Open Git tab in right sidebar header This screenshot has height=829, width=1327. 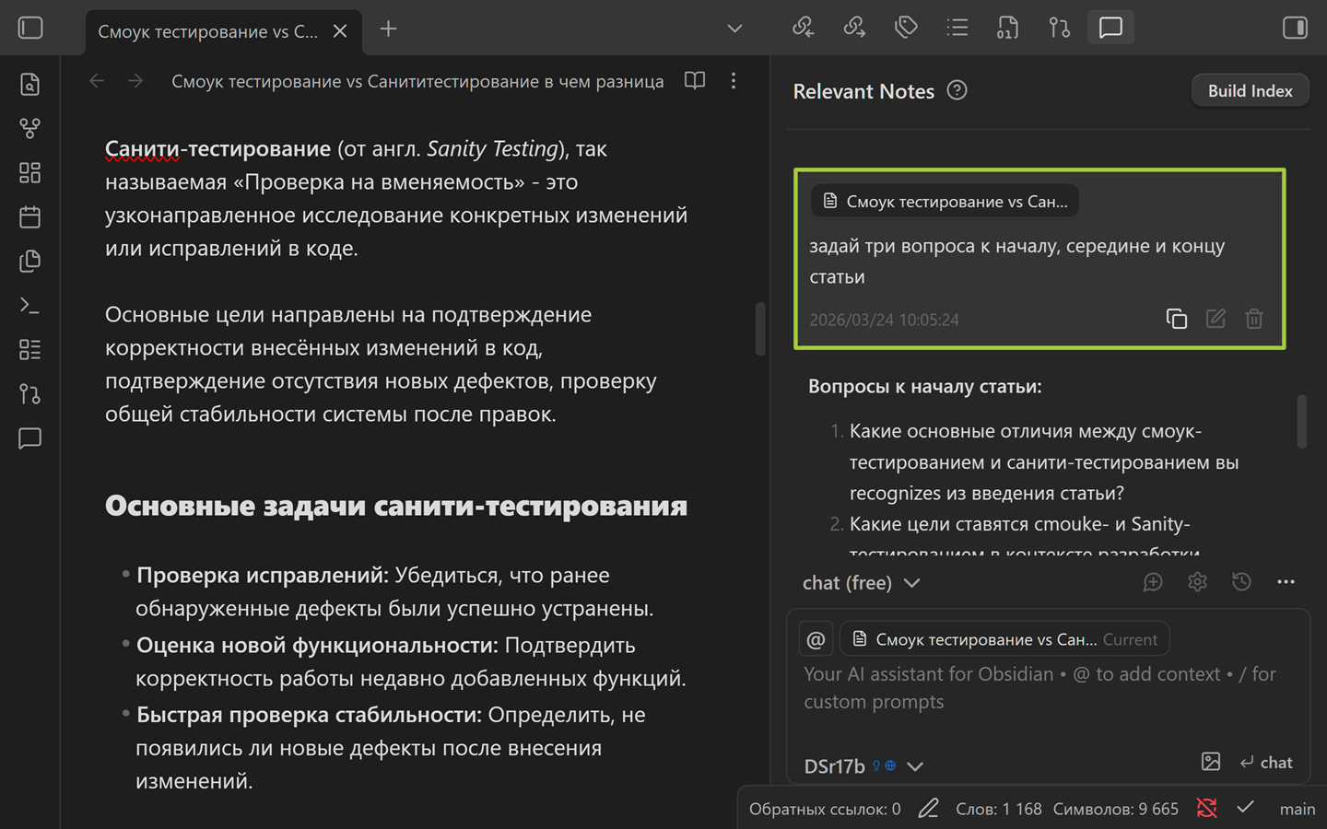(1060, 28)
